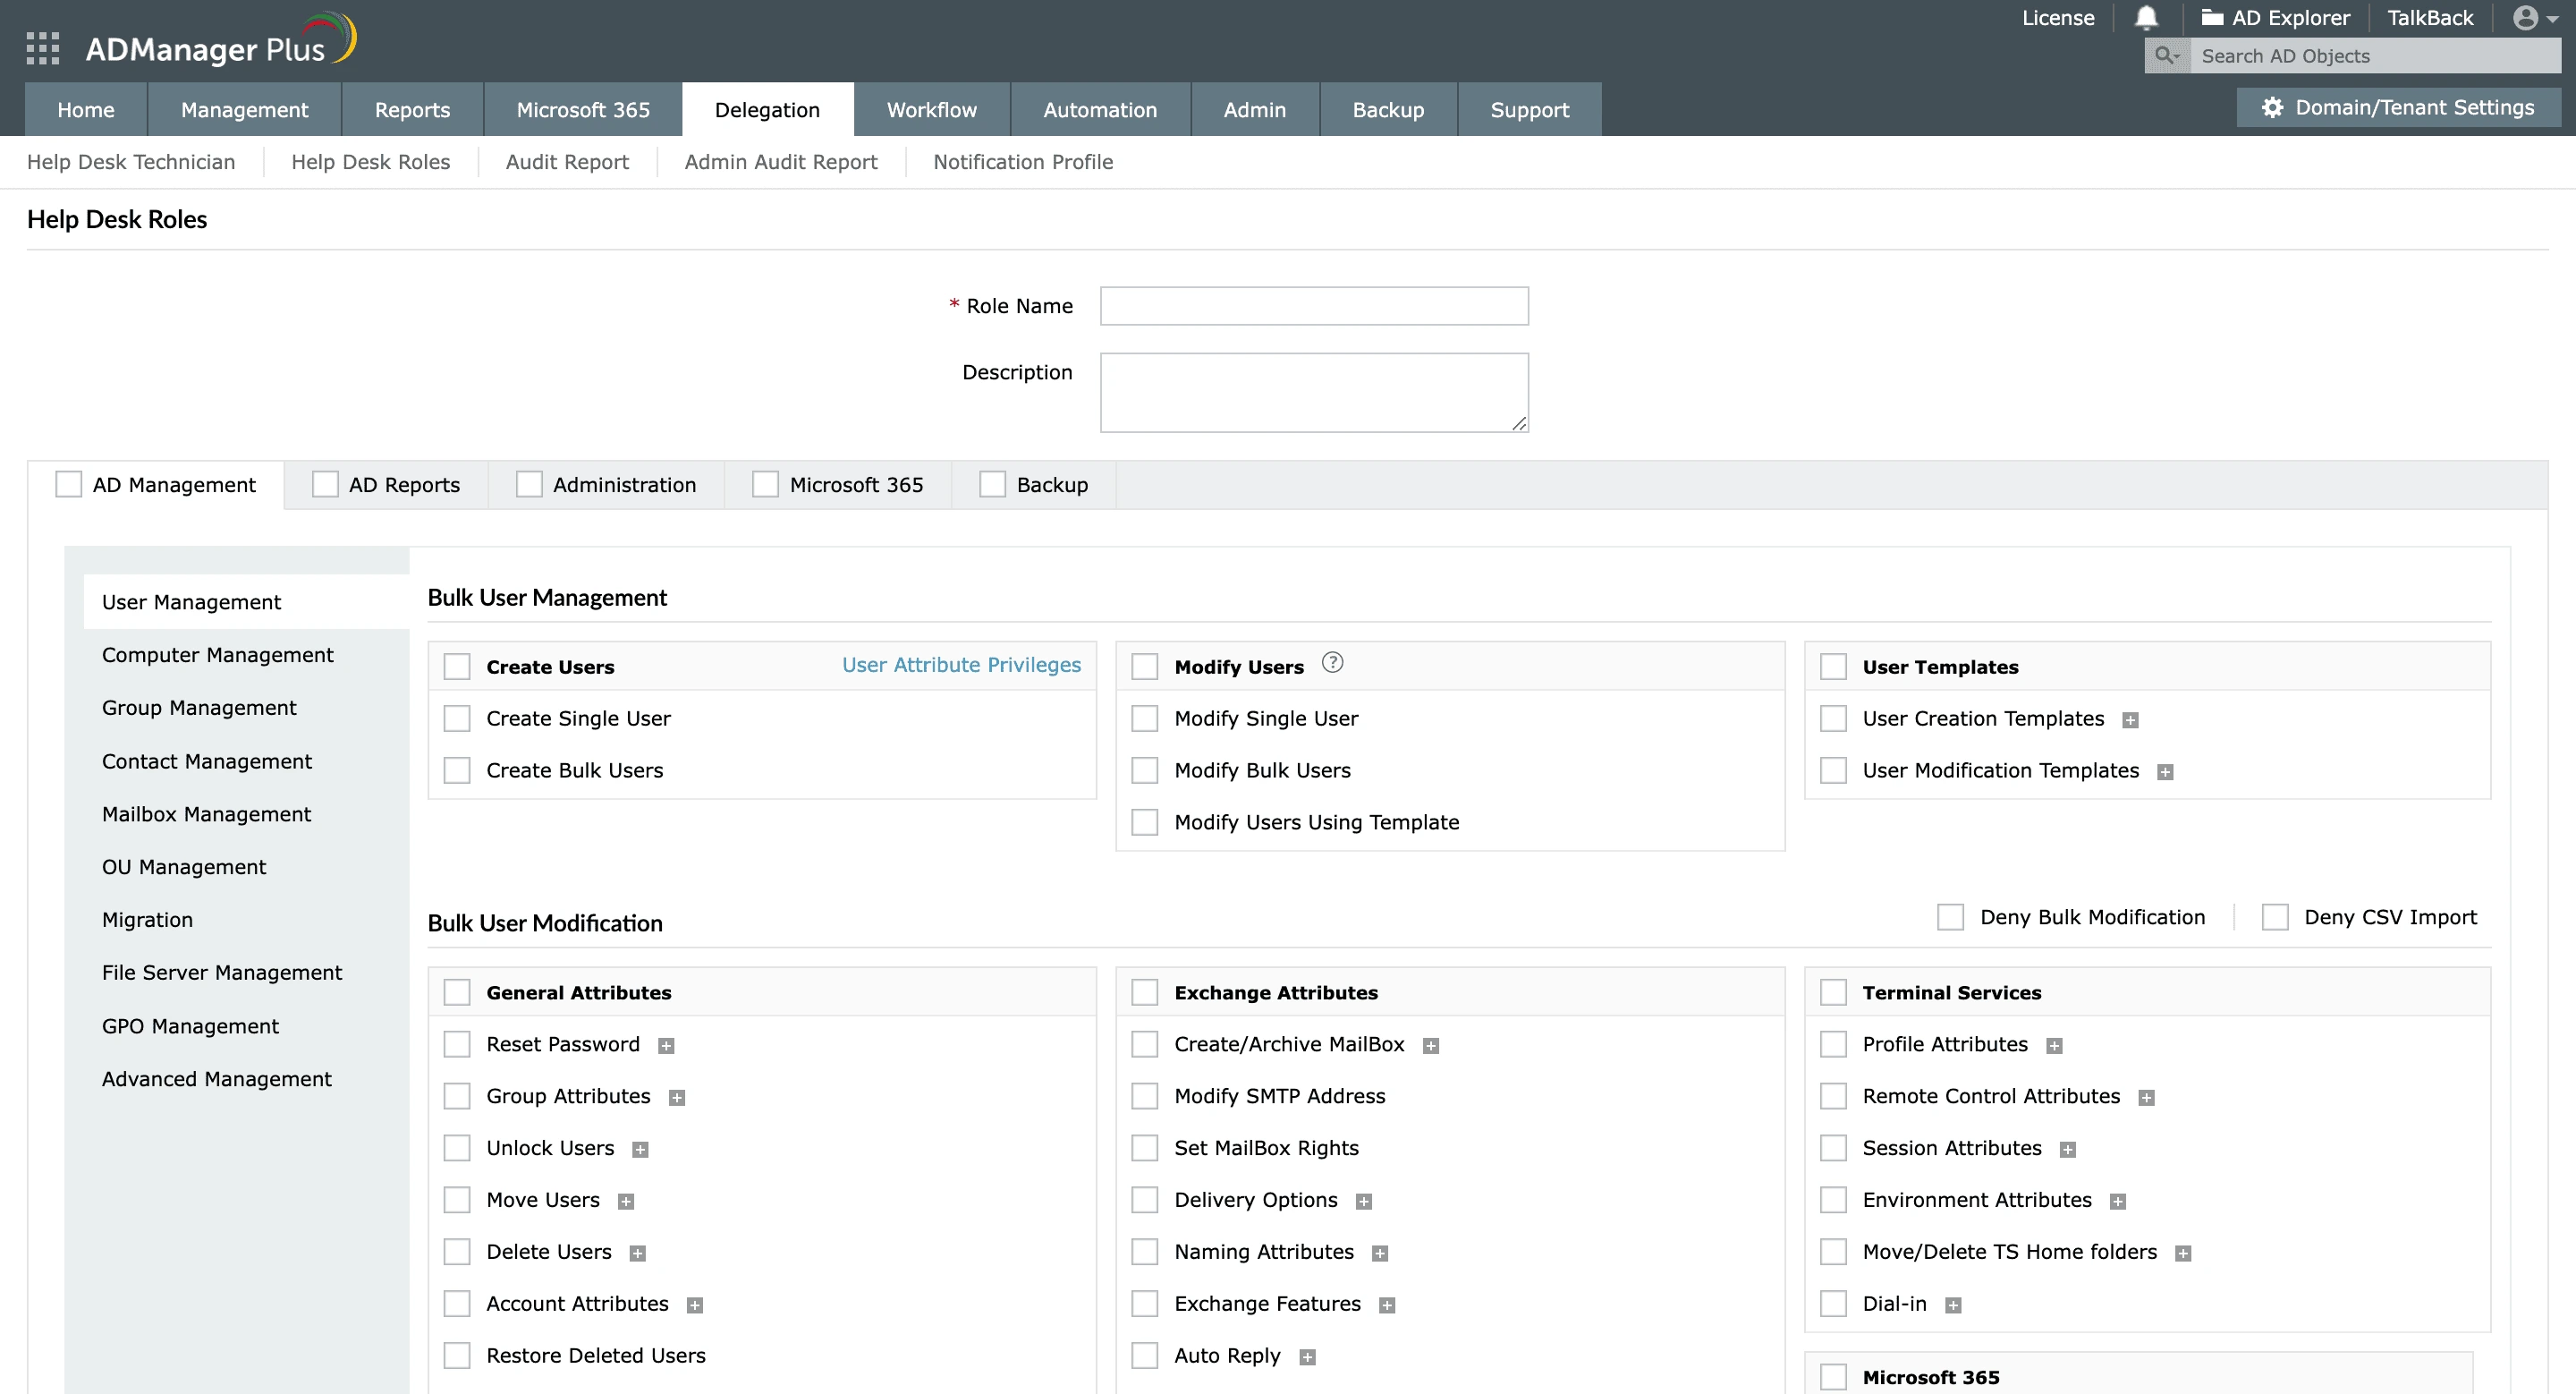The height and width of the screenshot is (1394, 2576).
Task: Expand Delete Users plus icon
Action: tap(637, 1254)
